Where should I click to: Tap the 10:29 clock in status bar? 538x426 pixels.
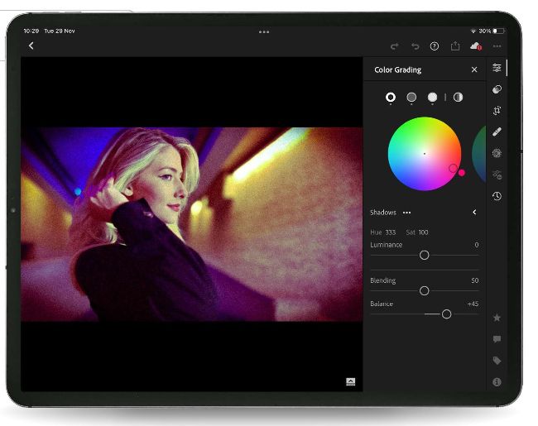pos(31,31)
